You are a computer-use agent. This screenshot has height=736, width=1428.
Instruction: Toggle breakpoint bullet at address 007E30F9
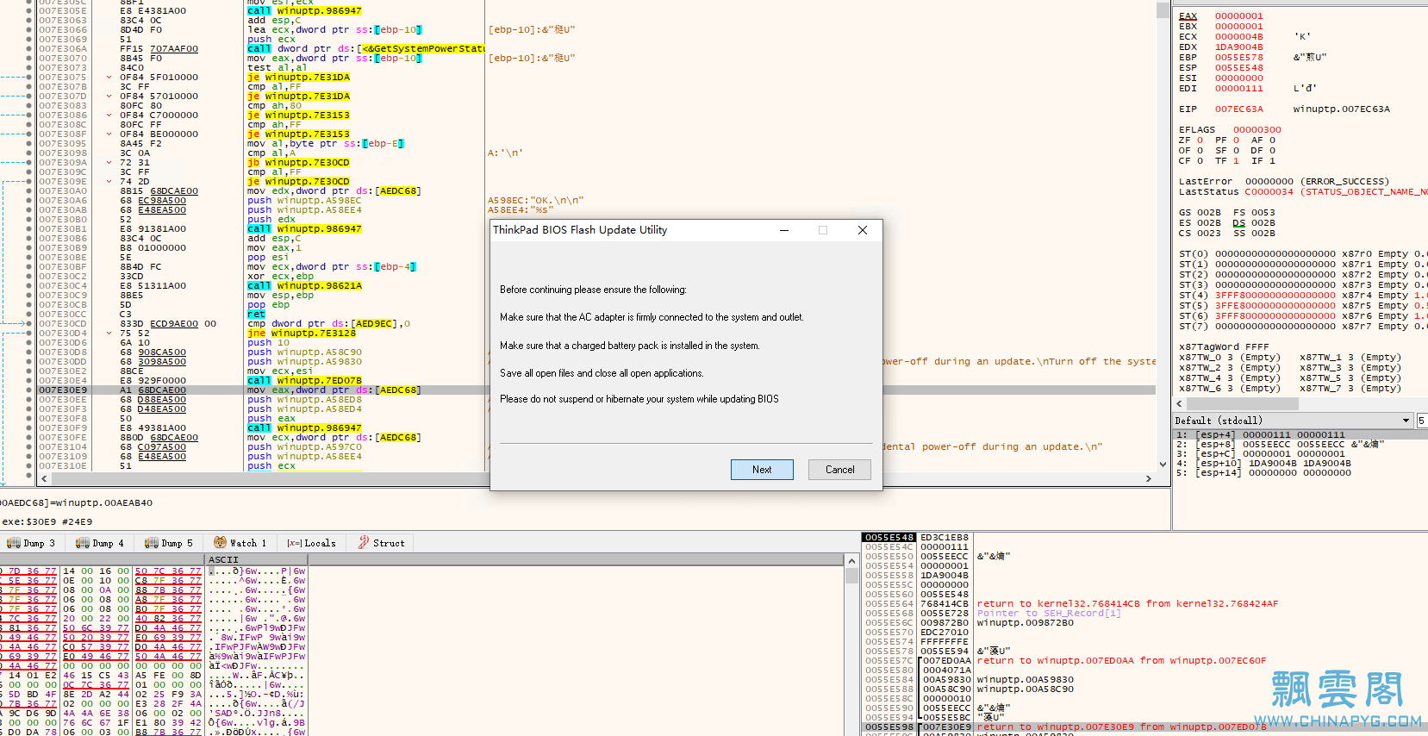click(x=29, y=428)
